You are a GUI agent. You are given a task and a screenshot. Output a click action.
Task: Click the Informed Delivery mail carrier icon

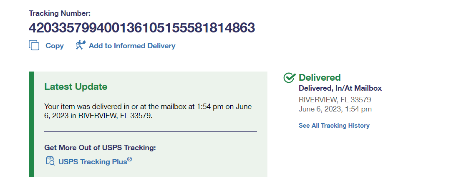(x=80, y=45)
